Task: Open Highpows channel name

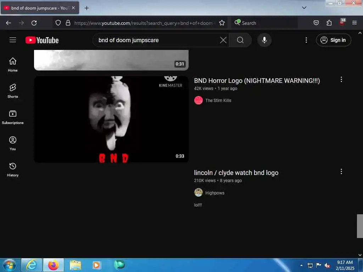Action: click(214, 193)
